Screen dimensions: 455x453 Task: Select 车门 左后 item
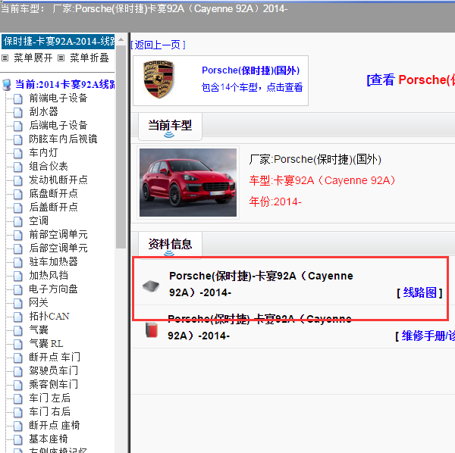49,398
